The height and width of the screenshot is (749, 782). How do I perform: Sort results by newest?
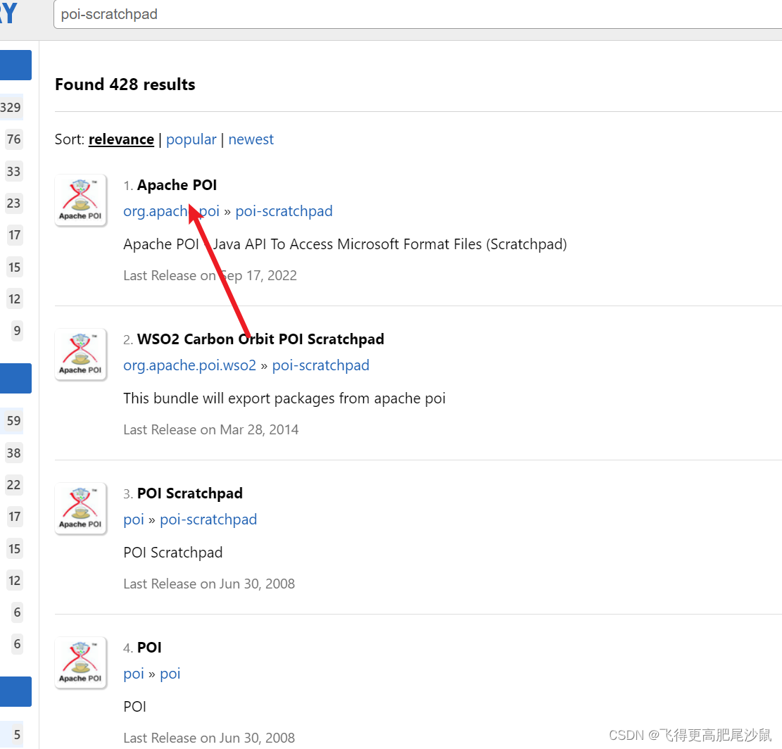point(251,139)
